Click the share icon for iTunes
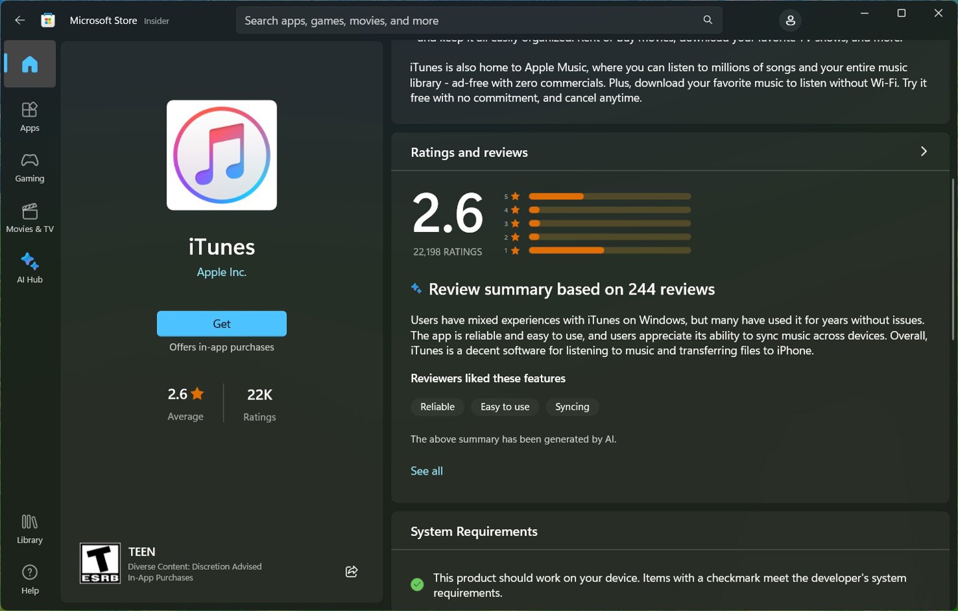958x611 pixels. [352, 572]
